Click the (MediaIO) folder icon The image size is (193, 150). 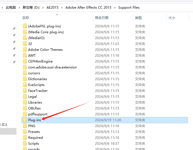[25, 38]
